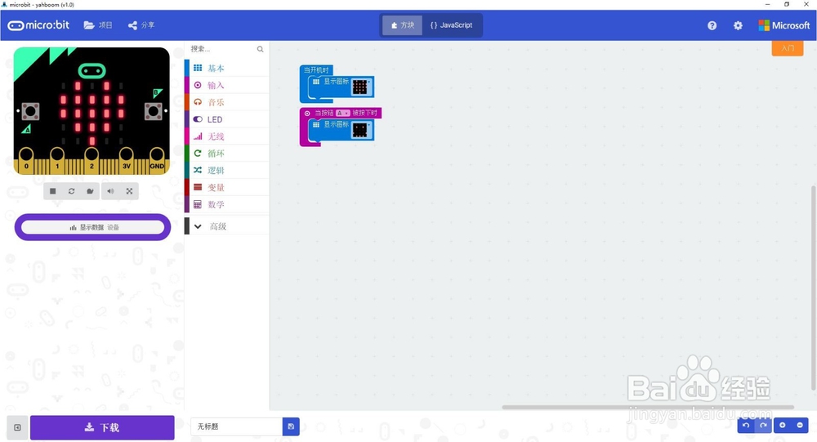The height and width of the screenshot is (442, 817).
Task: Redo the workspace change
Action: (763, 426)
